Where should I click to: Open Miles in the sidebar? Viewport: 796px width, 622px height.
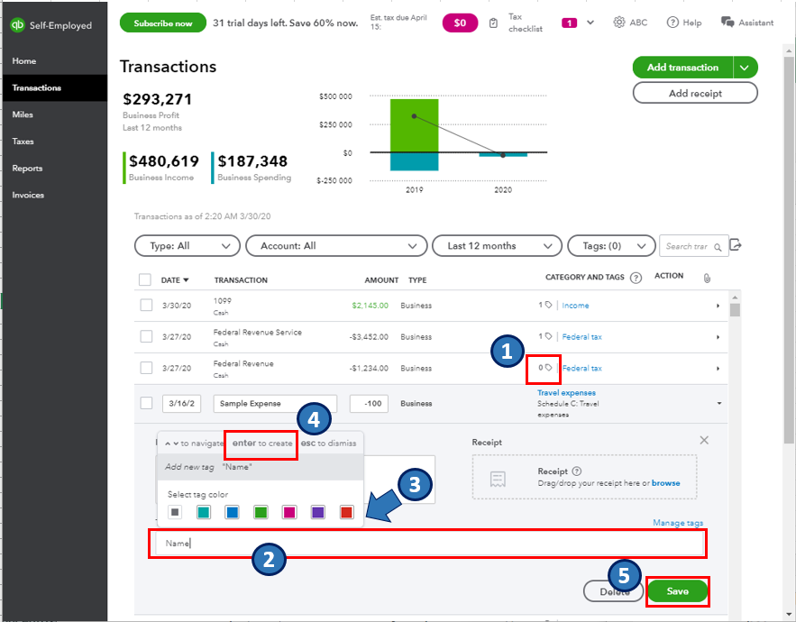55,114
